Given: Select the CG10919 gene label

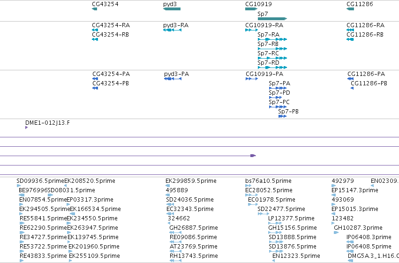Looking at the screenshot, I should point(258,4).
